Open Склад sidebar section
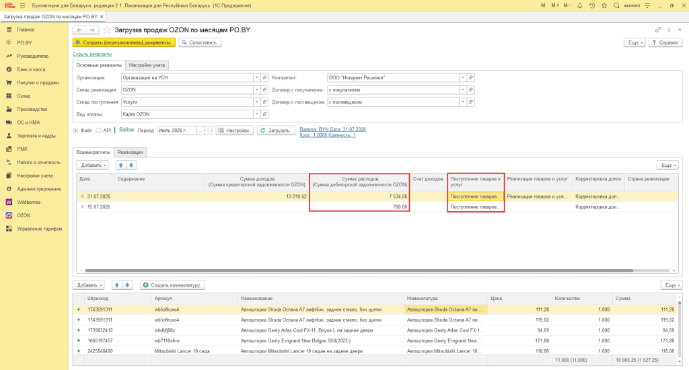689x370 pixels. click(24, 96)
